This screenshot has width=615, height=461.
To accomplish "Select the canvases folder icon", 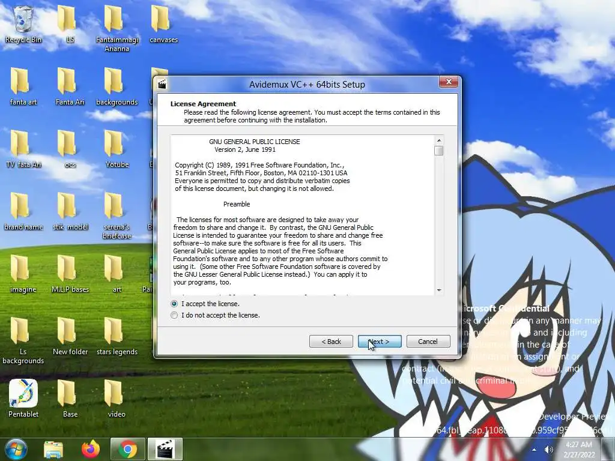I will (163, 23).
